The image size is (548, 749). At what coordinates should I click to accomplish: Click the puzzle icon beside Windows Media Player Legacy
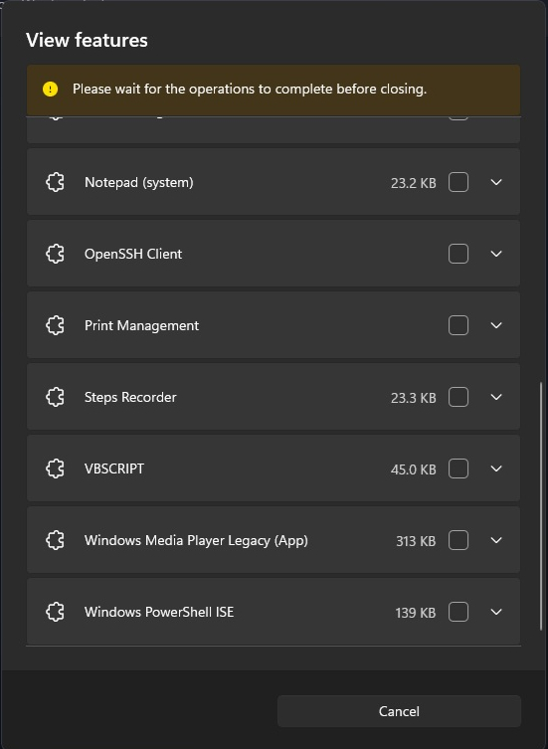tap(55, 540)
